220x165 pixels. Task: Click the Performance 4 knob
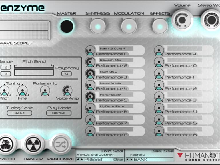tap(90, 85)
